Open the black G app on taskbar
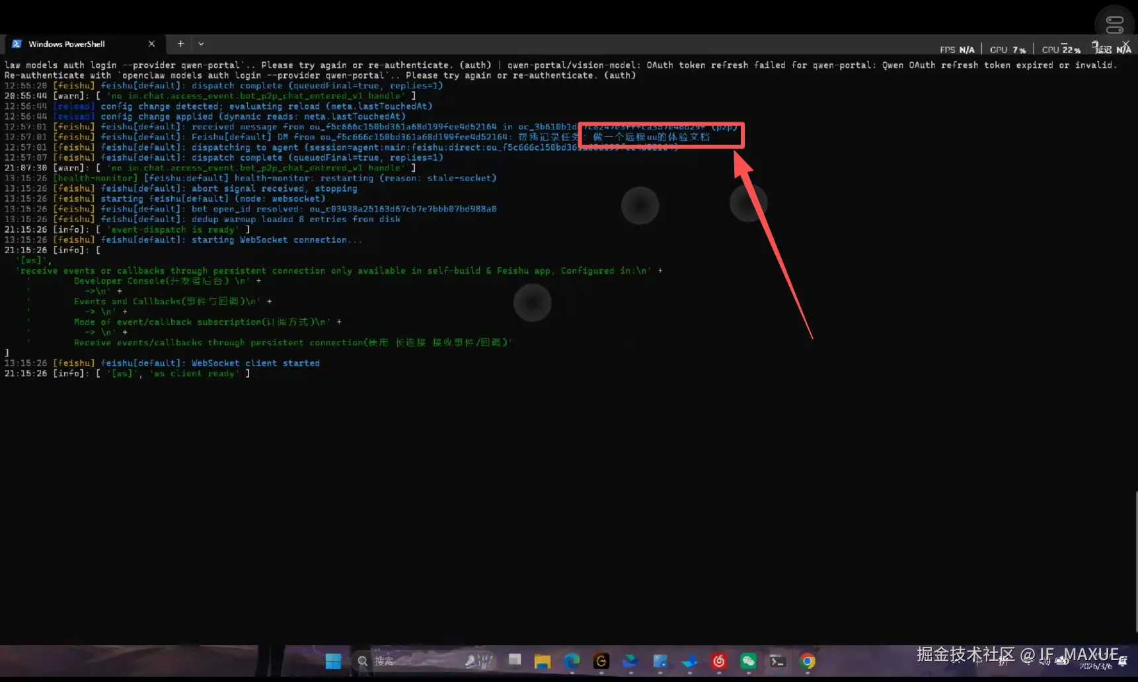The image size is (1138, 682). click(x=601, y=661)
